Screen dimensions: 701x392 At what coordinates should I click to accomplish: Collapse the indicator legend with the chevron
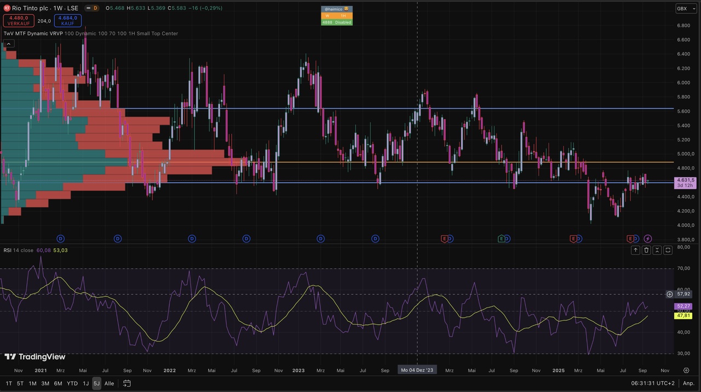pos(10,44)
